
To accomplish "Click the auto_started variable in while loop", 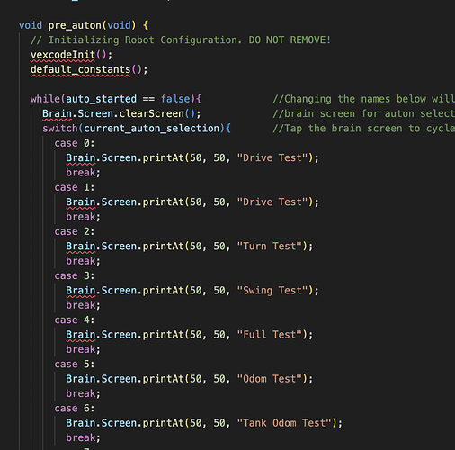I will pos(101,99).
